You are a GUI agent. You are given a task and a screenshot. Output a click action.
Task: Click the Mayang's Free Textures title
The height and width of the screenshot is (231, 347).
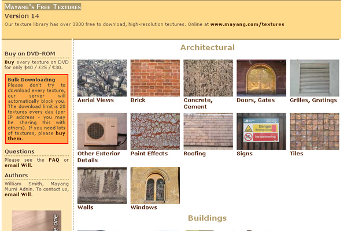point(43,6)
